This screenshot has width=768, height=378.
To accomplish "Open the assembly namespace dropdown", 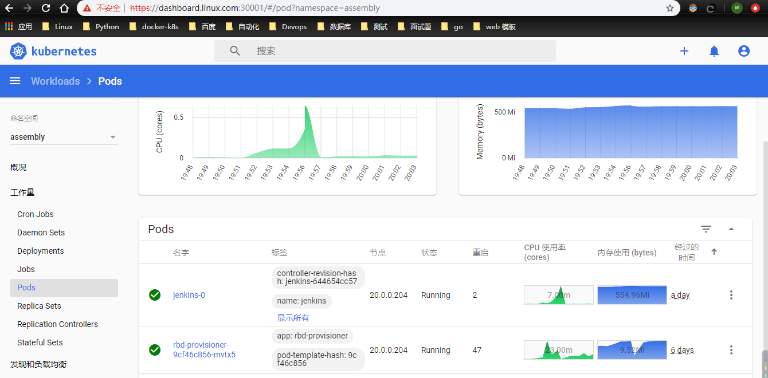I will click(64, 137).
